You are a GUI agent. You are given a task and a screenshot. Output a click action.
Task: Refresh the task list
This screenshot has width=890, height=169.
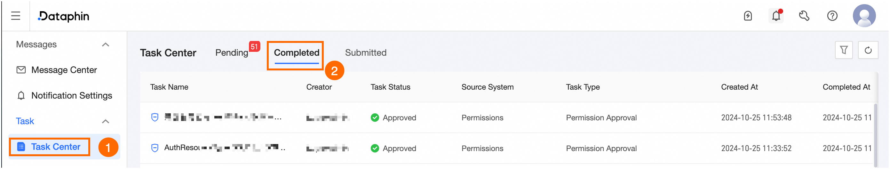tap(868, 51)
